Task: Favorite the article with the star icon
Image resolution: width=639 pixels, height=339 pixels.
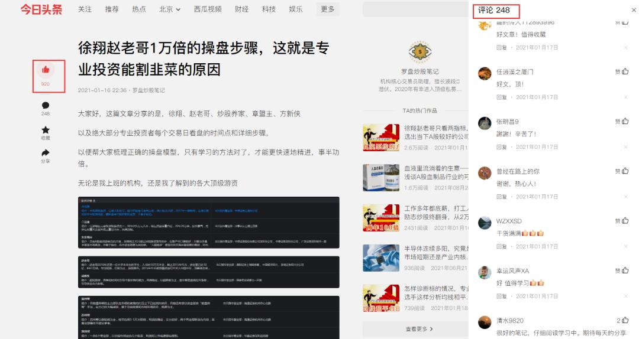Action: tap(45, 130)
